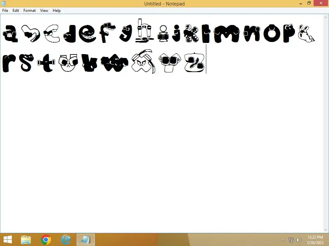Click the letter p character in the text
Image resolution: width=329 pixels, height=246 pixels.
(289, 33)
